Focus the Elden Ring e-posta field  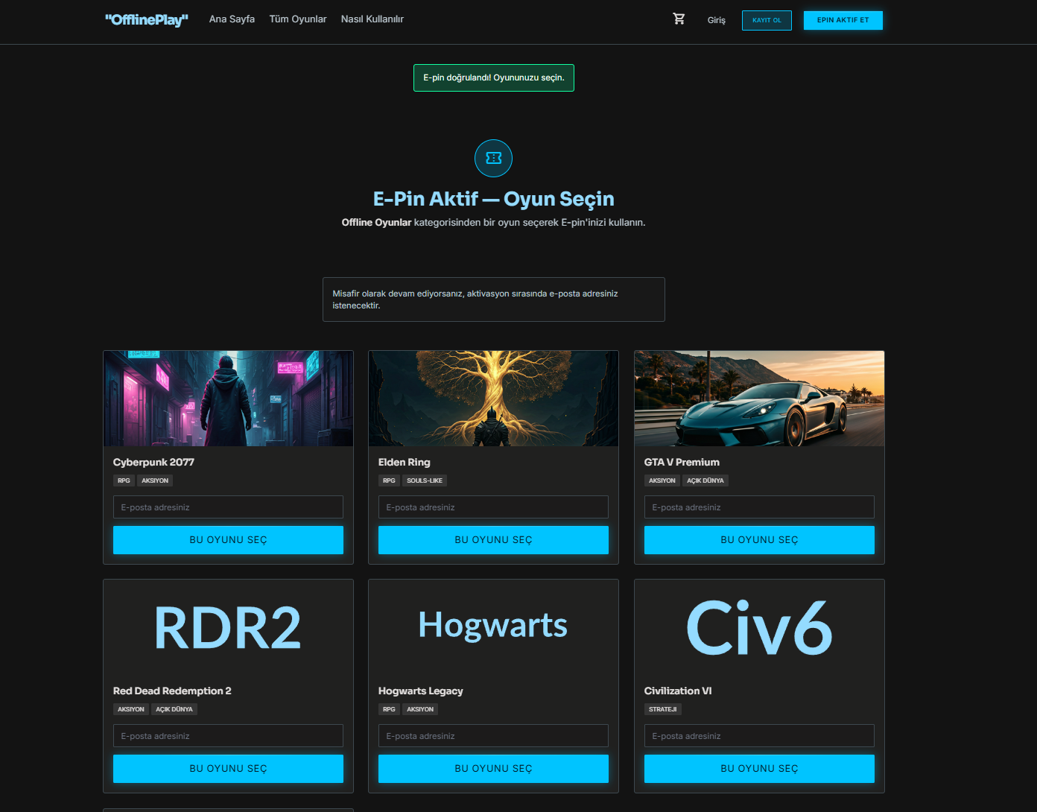[493, 507]
